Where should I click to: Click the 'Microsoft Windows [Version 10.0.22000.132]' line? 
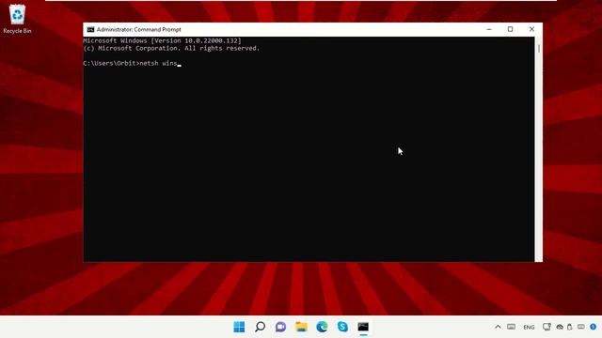(x=163, y=40)
